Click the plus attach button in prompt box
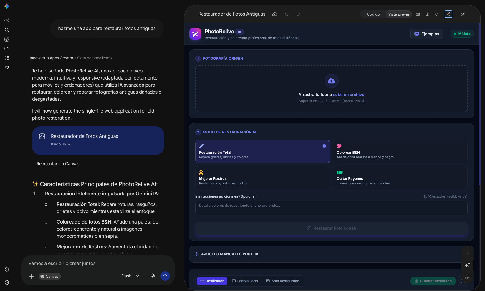The width and height of the screenshot is (485, 291). (32, 276)
